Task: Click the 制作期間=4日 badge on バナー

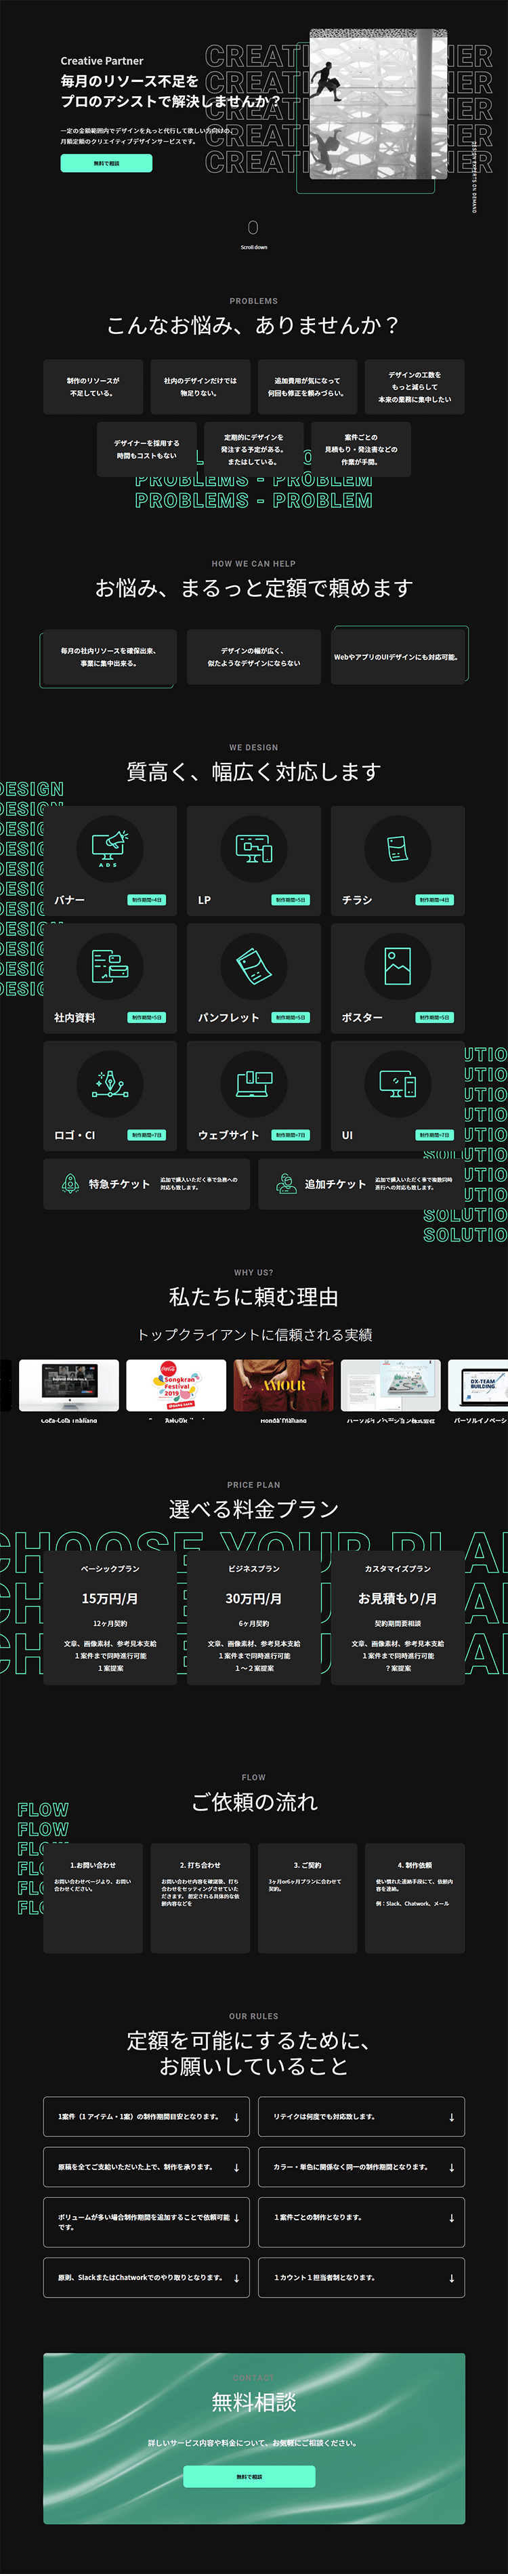Action: pos(147,900)
